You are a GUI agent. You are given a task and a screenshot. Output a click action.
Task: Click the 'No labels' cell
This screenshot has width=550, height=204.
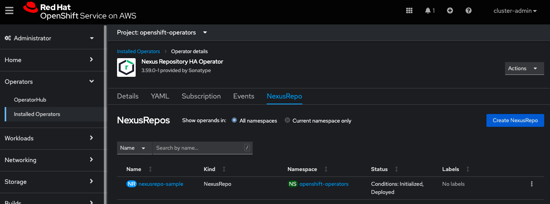[453, 184]
